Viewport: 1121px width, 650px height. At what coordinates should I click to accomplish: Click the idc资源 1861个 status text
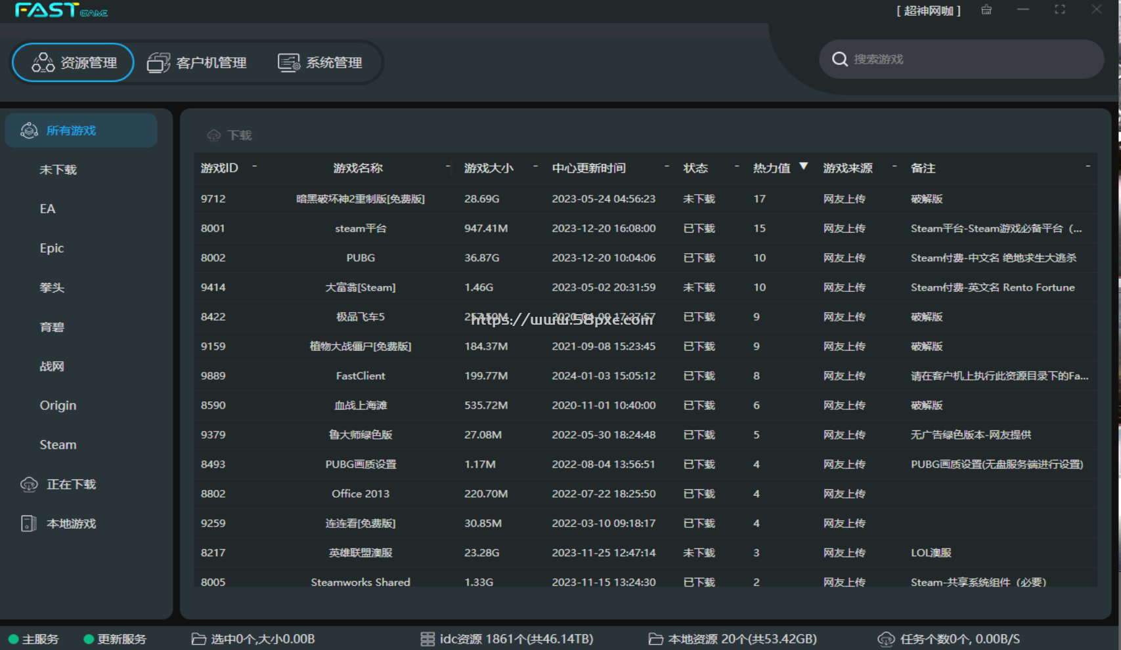click(516, 639)
